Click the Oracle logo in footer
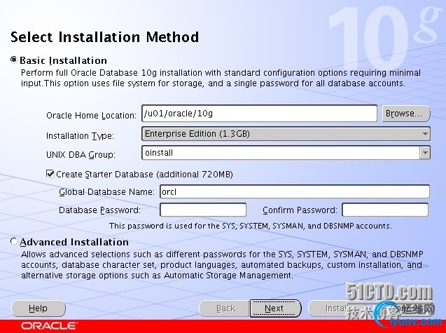Image resolution: width=446 pixels, height=333 pixels. tap(49, 325)
